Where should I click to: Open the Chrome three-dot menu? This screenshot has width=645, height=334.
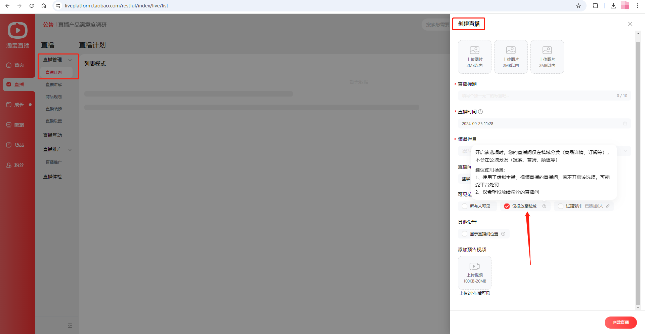pos(638,6)
